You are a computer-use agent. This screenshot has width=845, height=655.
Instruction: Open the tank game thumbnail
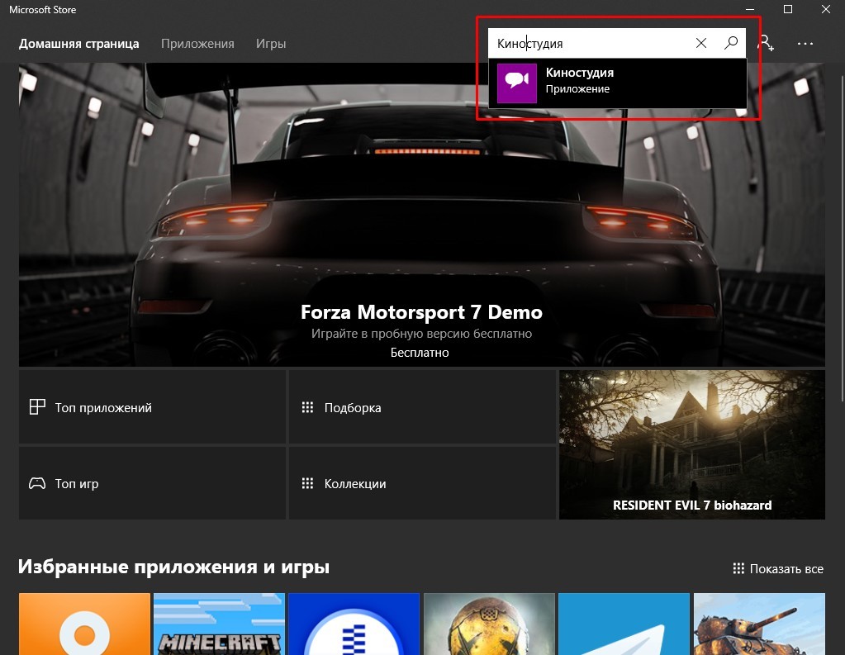click(759, 624)
